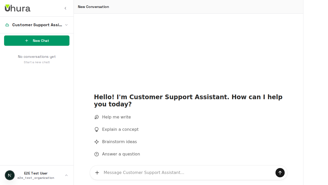Click the robot assistant icon
The height and width of the screenshot is (185, 328).
7,25
